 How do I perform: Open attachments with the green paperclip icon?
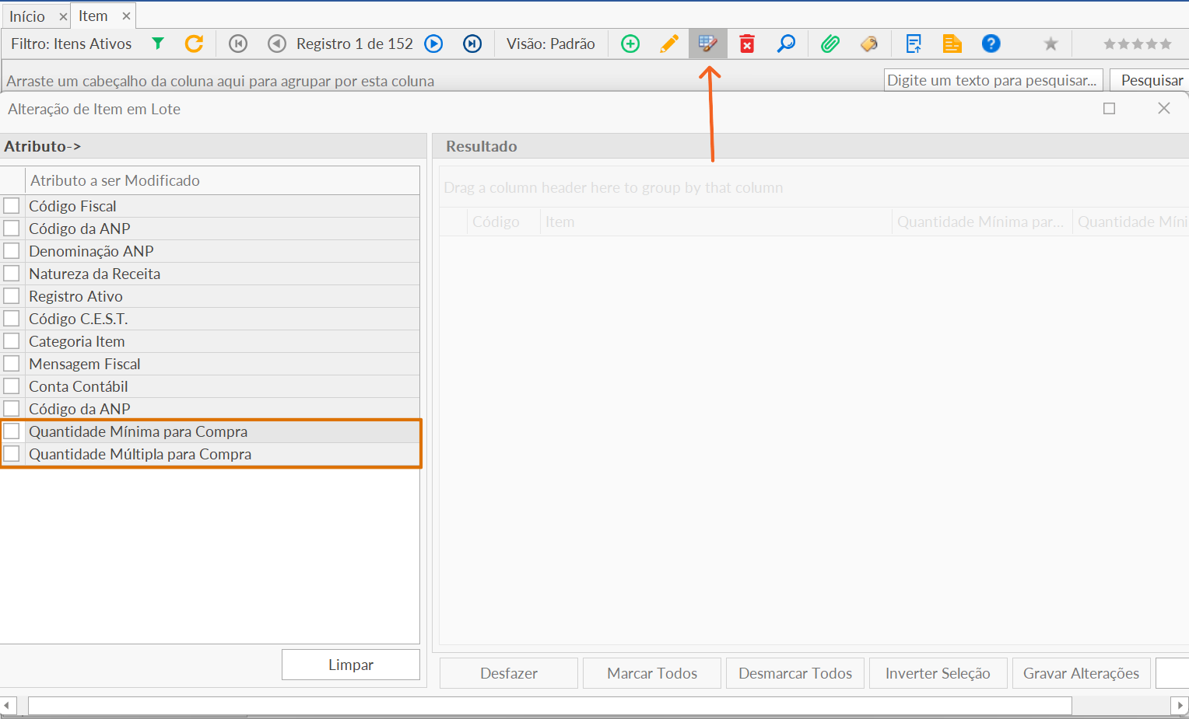830,44
